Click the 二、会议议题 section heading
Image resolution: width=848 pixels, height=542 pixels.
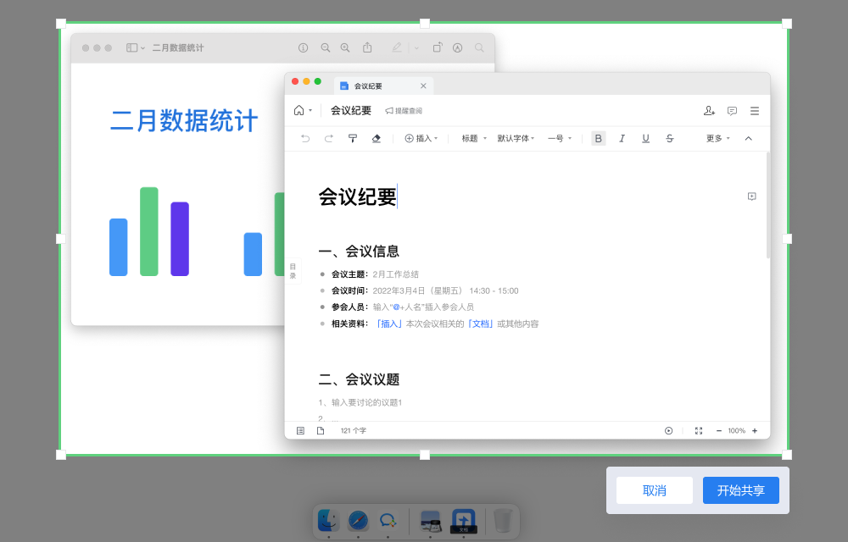click(x=359, y=379)
